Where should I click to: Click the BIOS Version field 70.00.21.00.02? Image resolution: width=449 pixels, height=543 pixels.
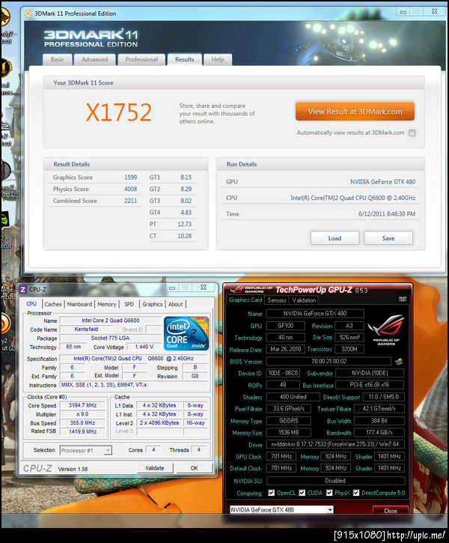[329, 361]
